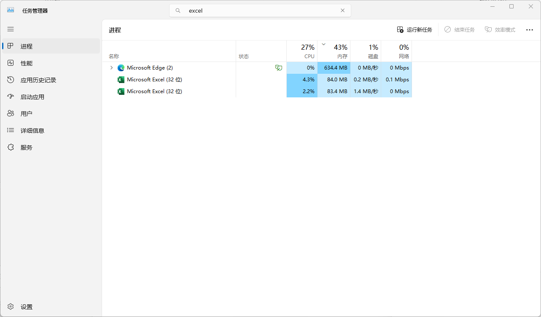This screenshot has height=317, width=541.
Task: Go to 进程 (Processes) page
Action: [51, 46]
